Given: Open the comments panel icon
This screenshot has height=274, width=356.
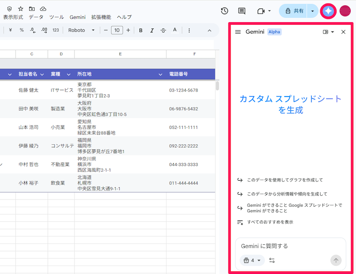Looking at the screenshot, I should [x=242, y=11].
